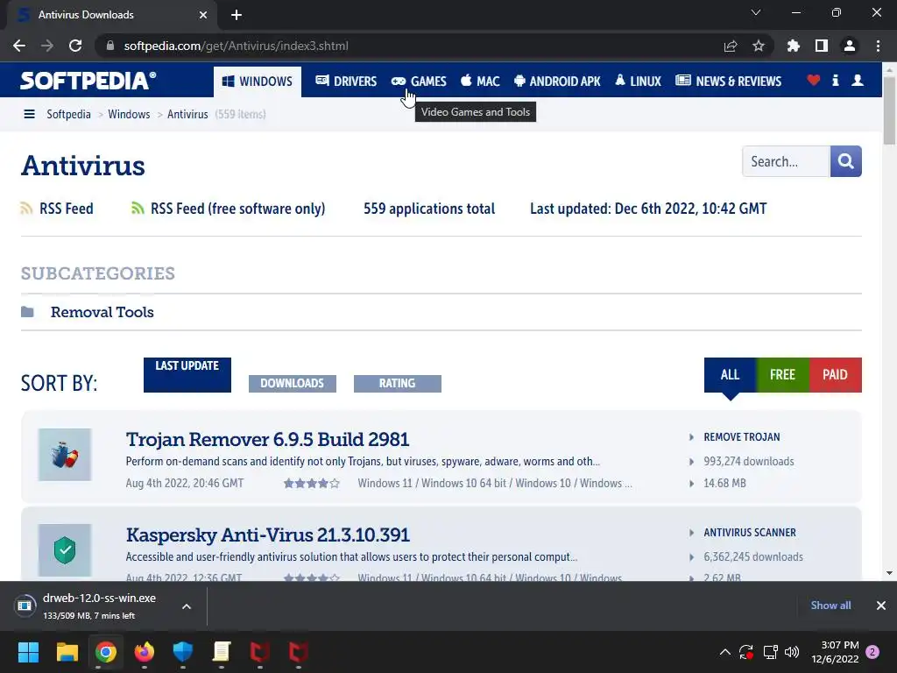Screen dimensions: 897x673
Task: Switch to the MAC section
Action: (480, 81)
